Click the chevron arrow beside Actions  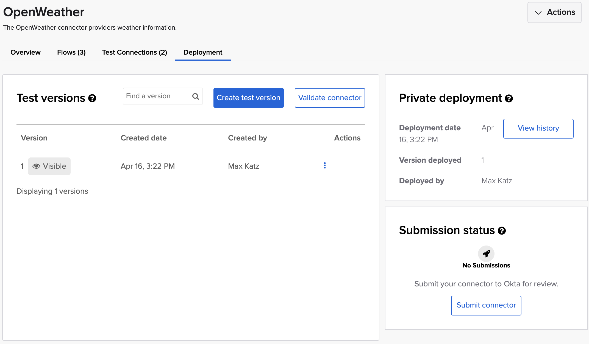[538, 13]
